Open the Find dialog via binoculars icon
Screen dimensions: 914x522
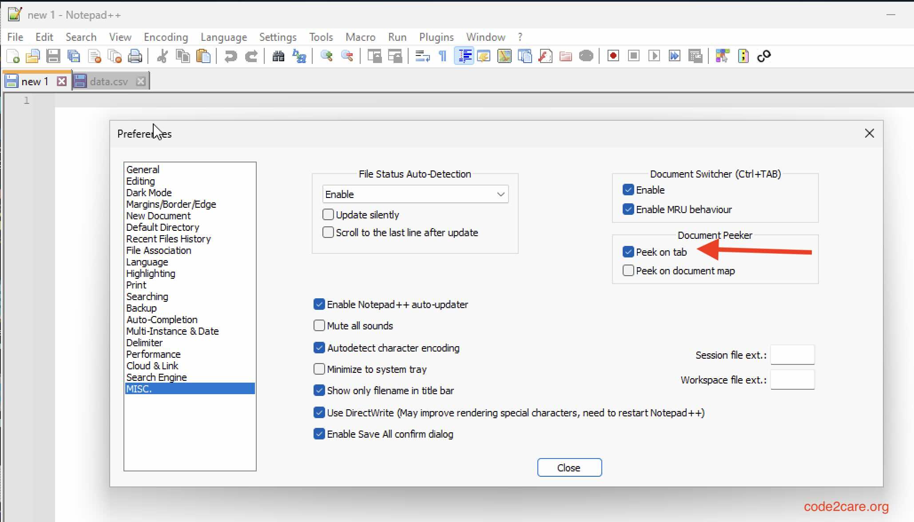click(278, 56)
